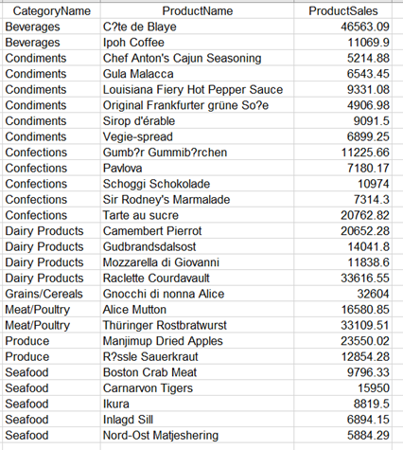Click Louisiana Fiery Hot Pepper Sauce cell
Screen dimensions: 403x450
(x=197, y=89)
